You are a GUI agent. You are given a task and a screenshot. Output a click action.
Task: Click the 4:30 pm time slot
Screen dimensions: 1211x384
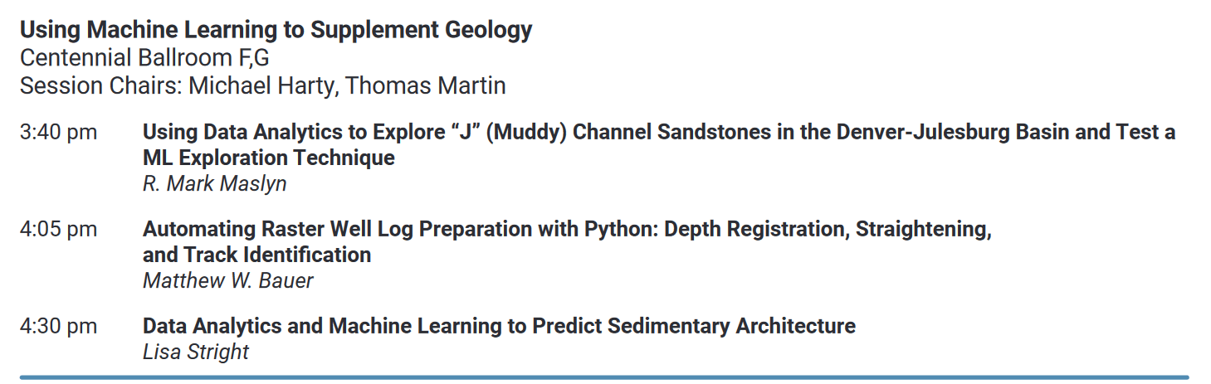pyautogui.click(x=58, y=326)
